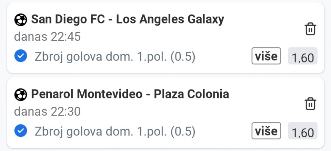
Task: Uncheck the Penarol Montevideo selection checkbox
Action: click(x=21, y=131)
